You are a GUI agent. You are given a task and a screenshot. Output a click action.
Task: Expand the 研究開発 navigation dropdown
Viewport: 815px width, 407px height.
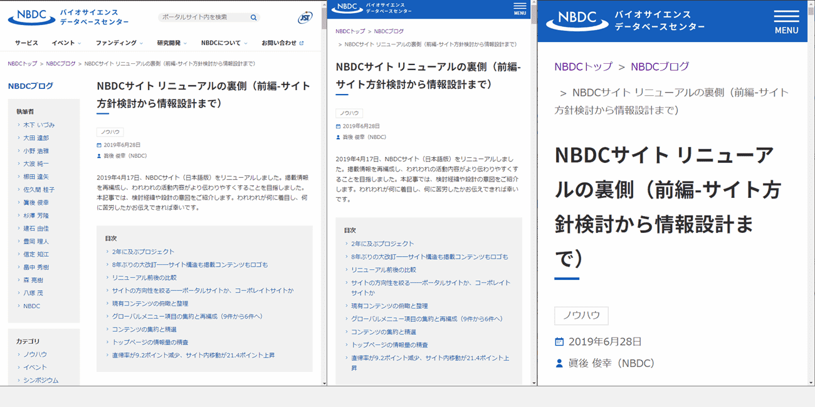pyautogui.click(x=172, y=43)
